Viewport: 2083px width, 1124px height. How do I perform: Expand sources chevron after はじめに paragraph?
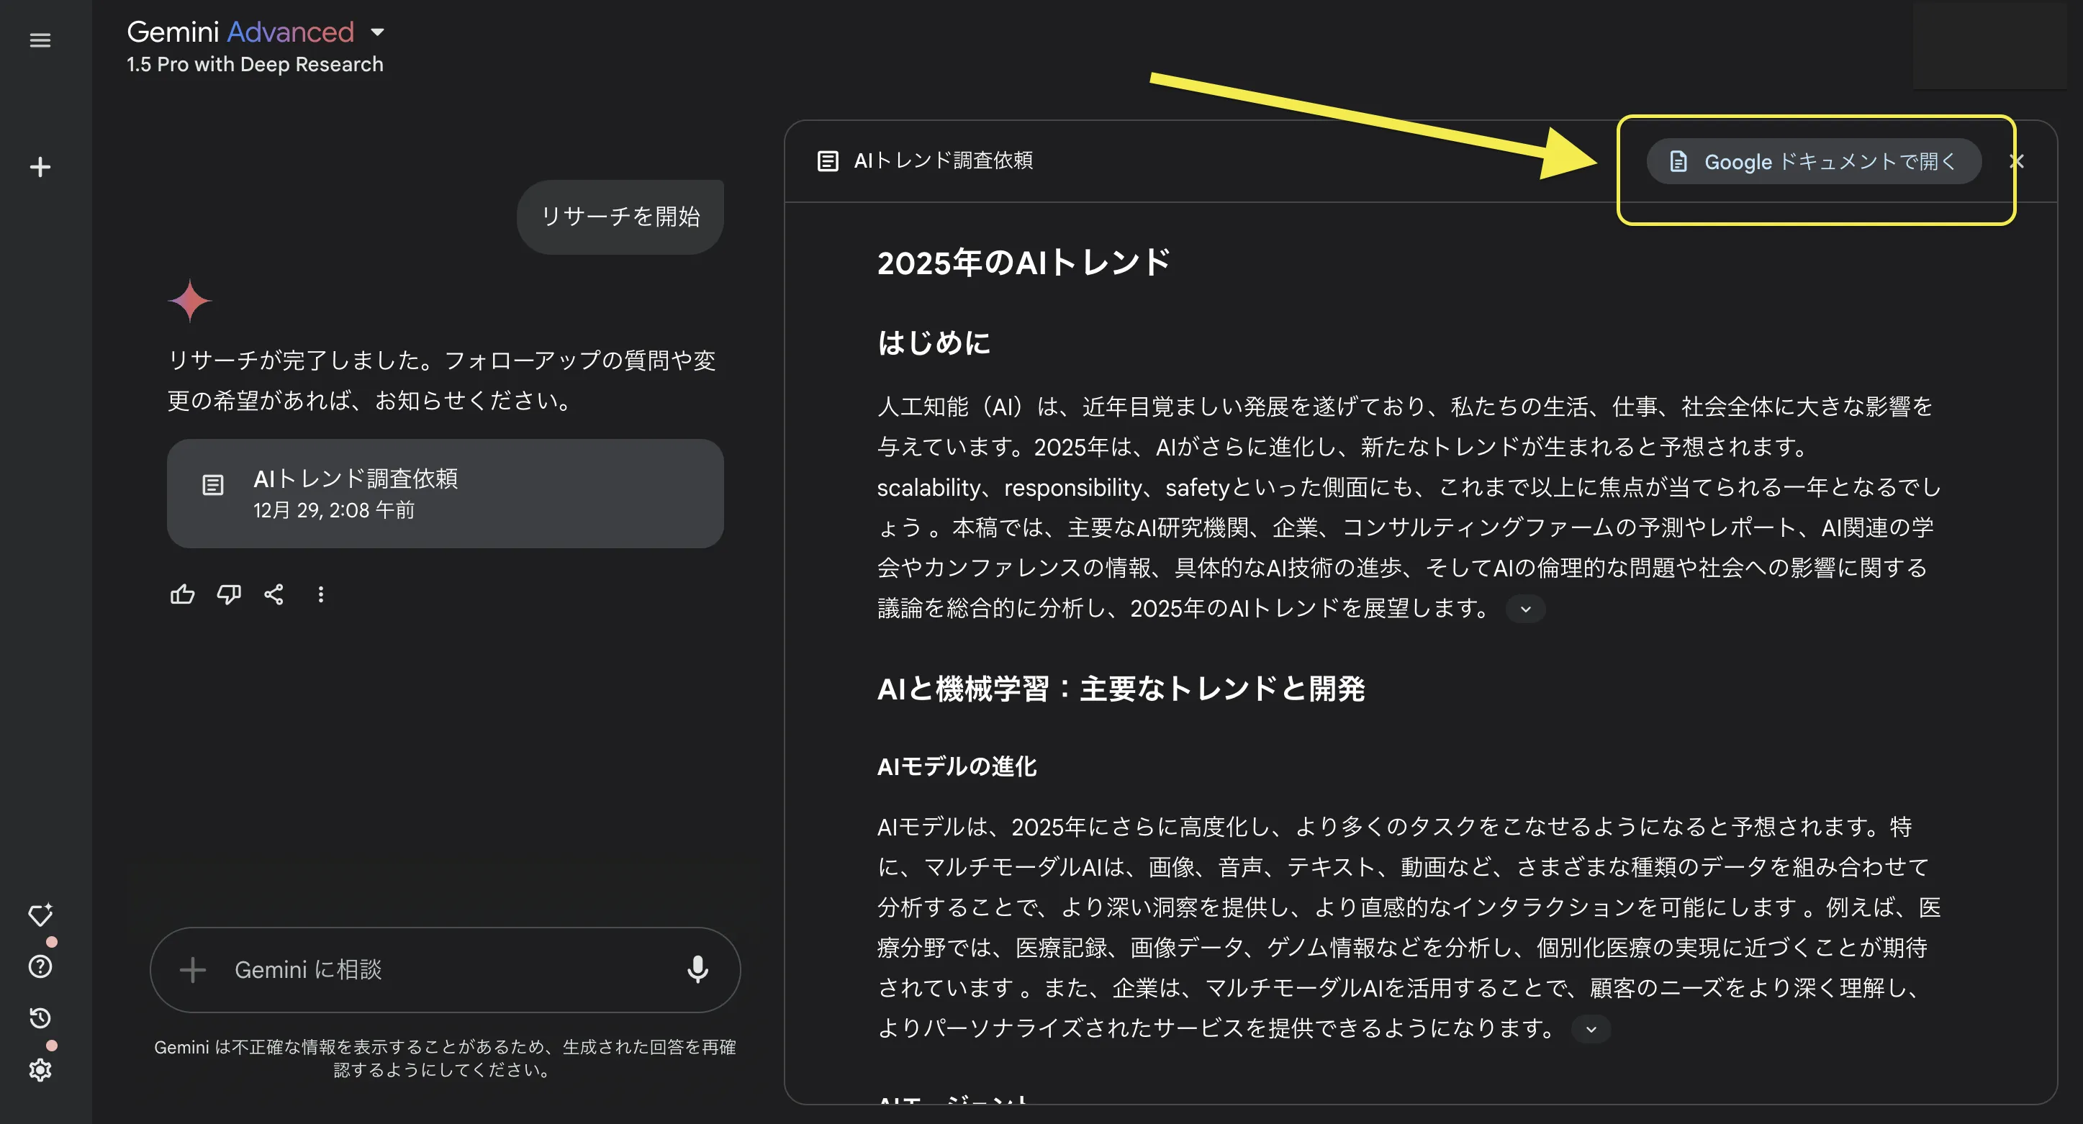(x=1525, y=609)
